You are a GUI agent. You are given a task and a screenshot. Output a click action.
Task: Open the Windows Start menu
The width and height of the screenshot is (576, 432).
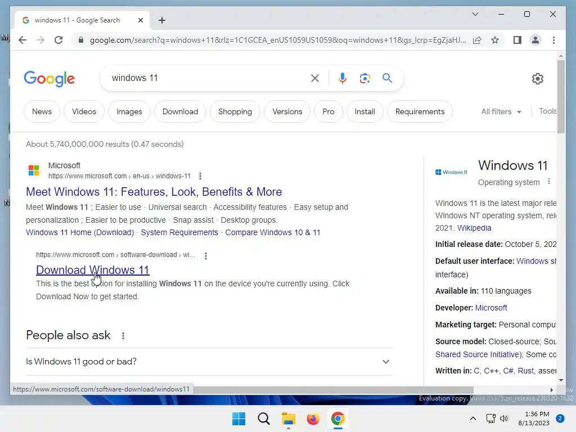tap(238, 418)
